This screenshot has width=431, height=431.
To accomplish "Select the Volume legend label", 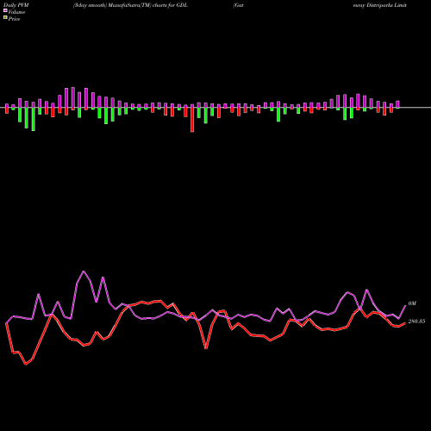I will (x=16, y=12).
